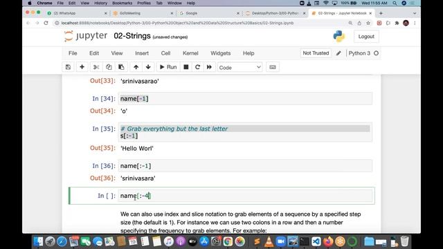
Task: Open the Cell menu
Action: 165,53
